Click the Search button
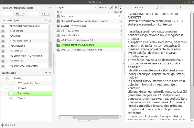 102,8
